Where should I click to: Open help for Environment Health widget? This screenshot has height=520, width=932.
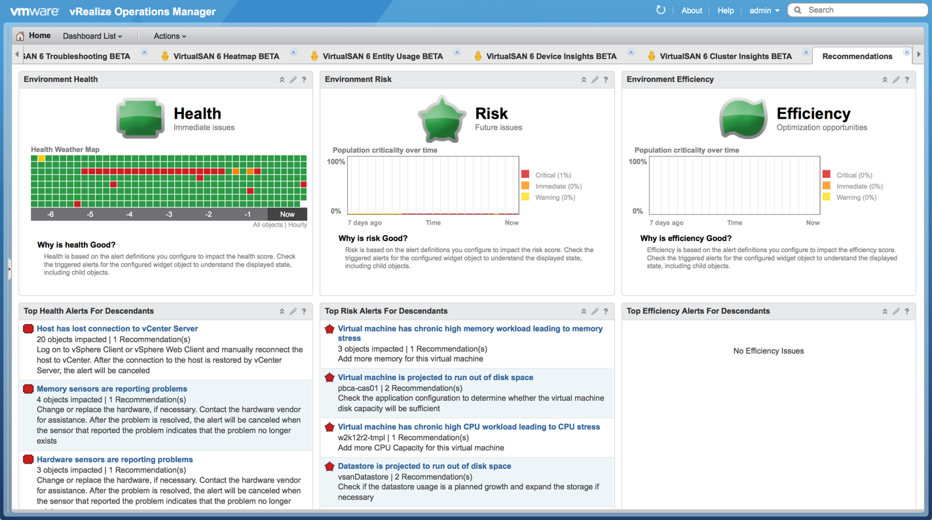304,80
